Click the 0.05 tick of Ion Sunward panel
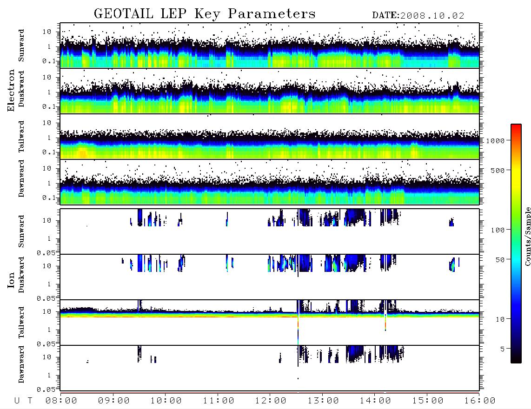This screenshot has width=531, height=409. (x=46, y=252)
